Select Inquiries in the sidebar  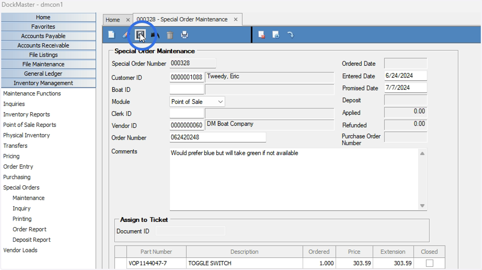point(14,104)
